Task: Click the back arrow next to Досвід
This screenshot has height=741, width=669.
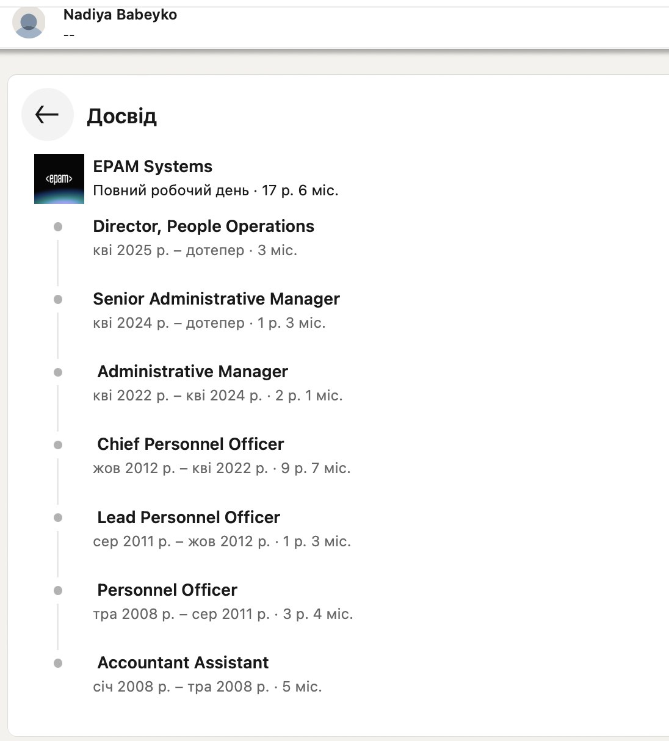Action: (47, 114)
